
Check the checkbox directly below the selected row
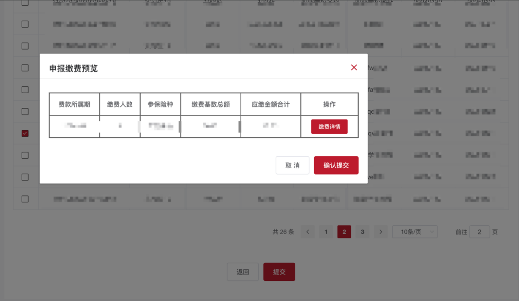click(x=25, y=155)
